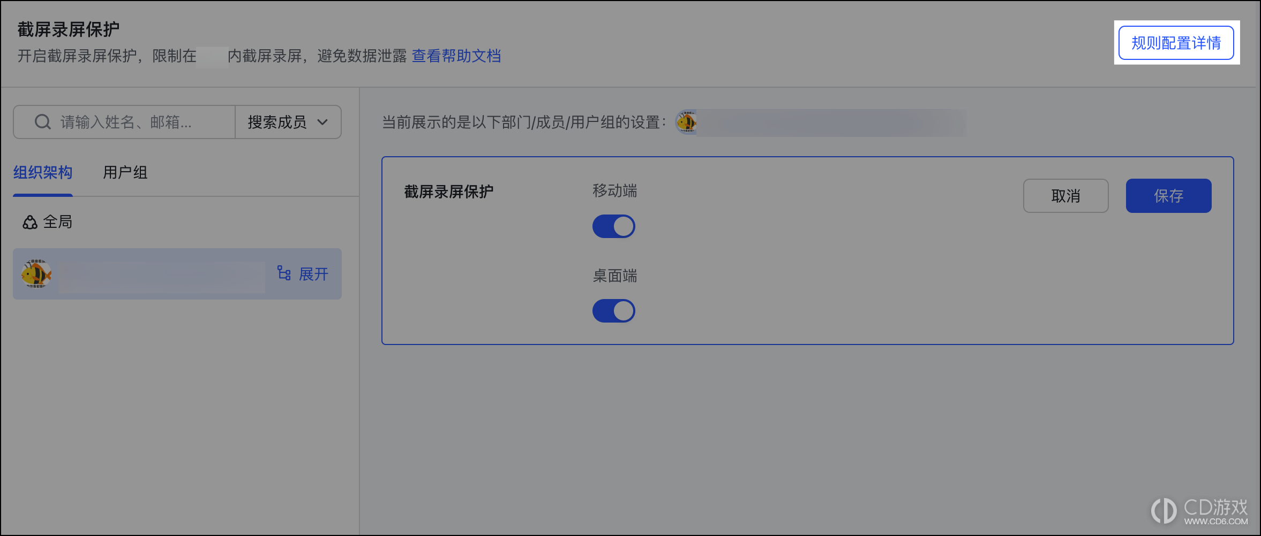Save settings with the 保存 button

(x=1169, y=196)
